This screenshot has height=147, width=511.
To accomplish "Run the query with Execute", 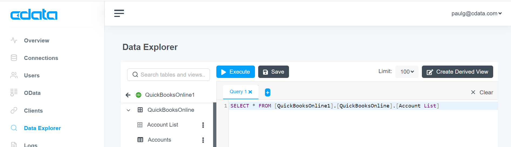I will point(236,72).
